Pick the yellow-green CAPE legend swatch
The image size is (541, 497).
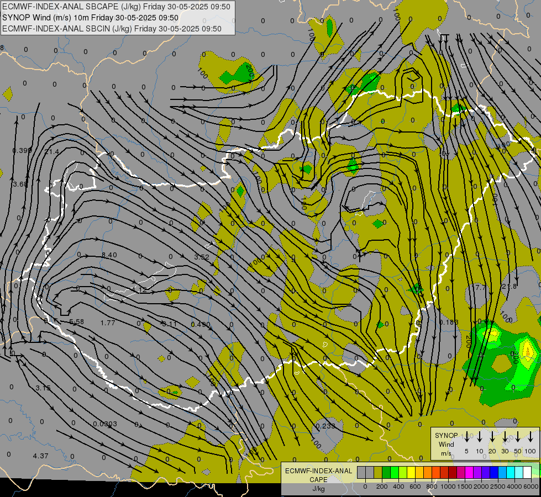pyautogui.click(x=403, y=472)
